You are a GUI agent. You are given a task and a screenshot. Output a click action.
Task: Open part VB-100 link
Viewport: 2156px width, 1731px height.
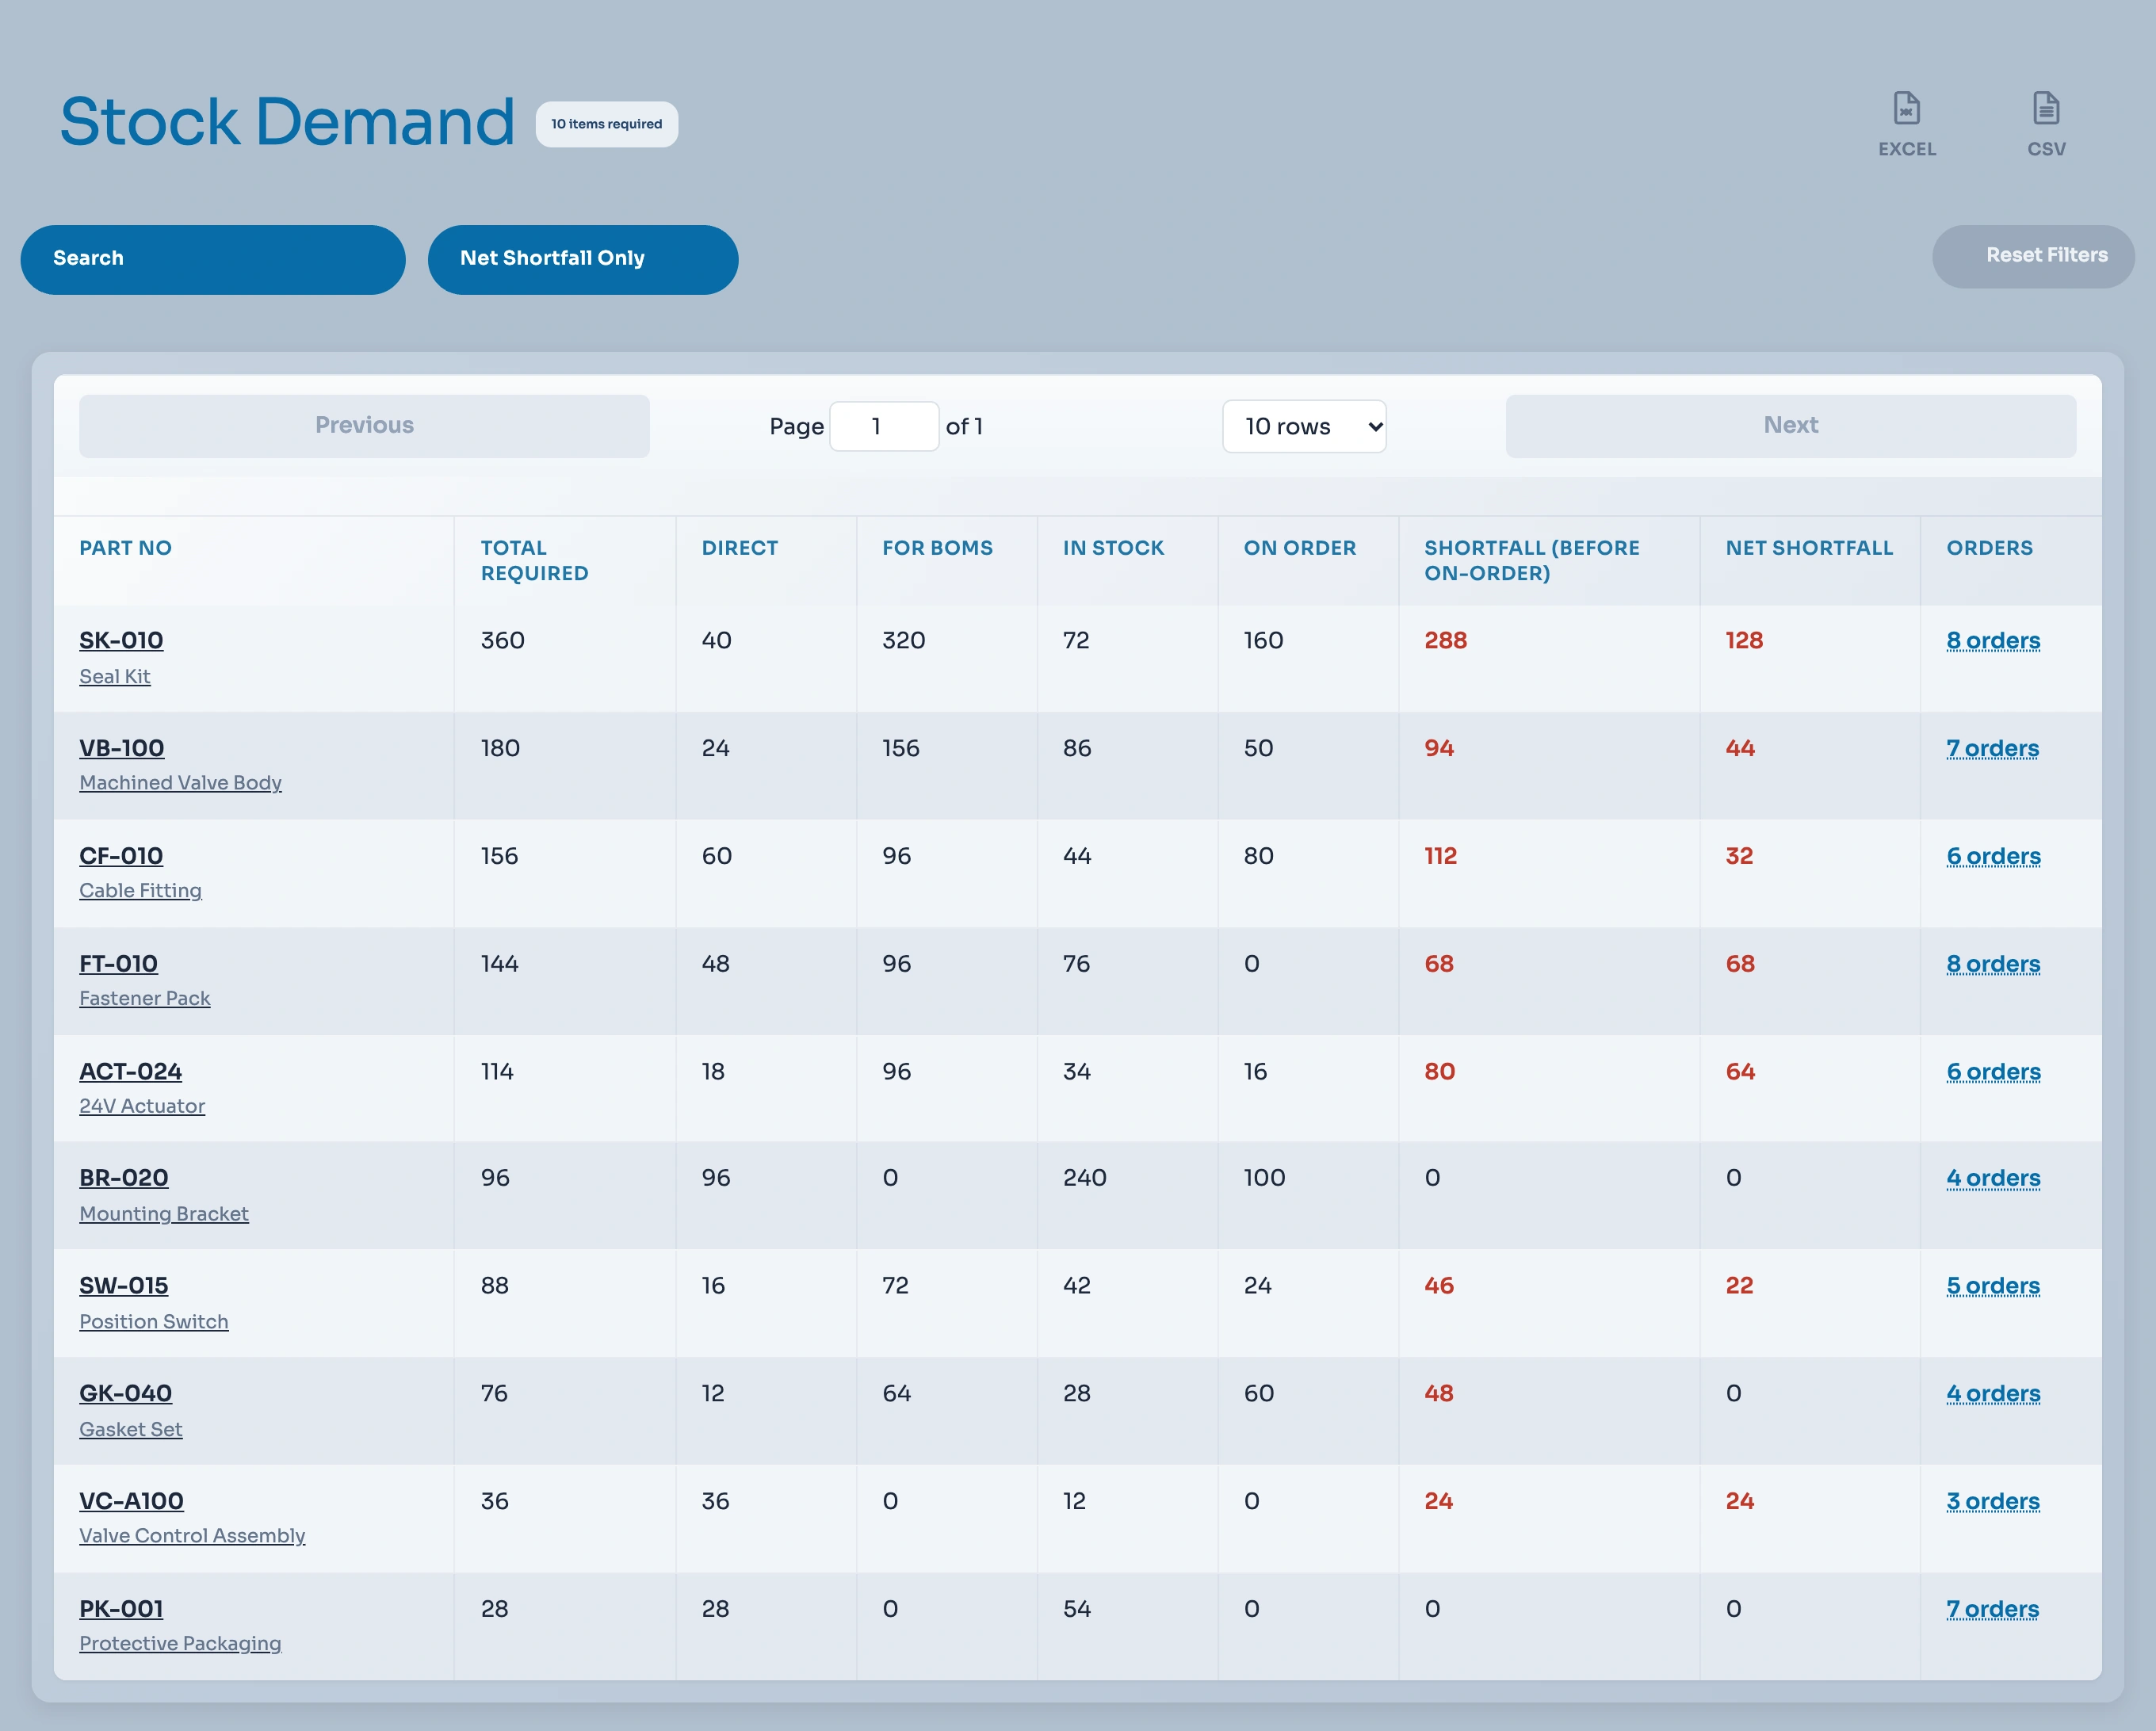[x=122, y=748]
